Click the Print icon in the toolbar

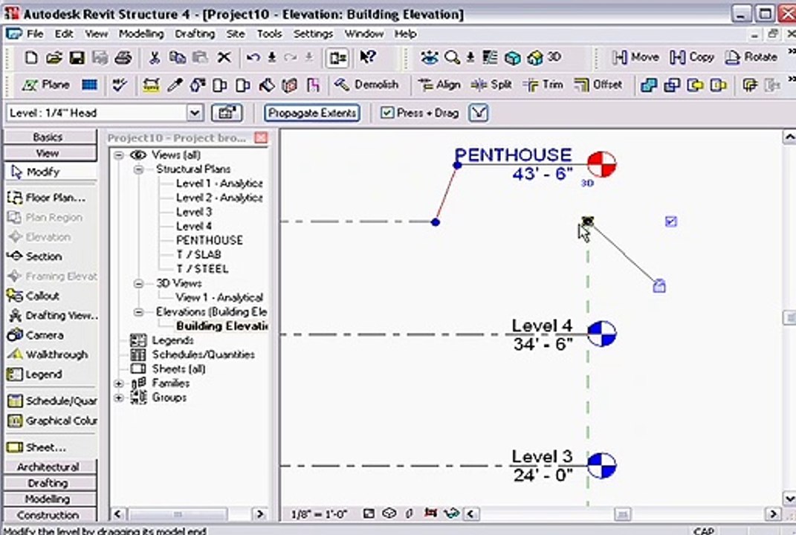coord(123,58)
